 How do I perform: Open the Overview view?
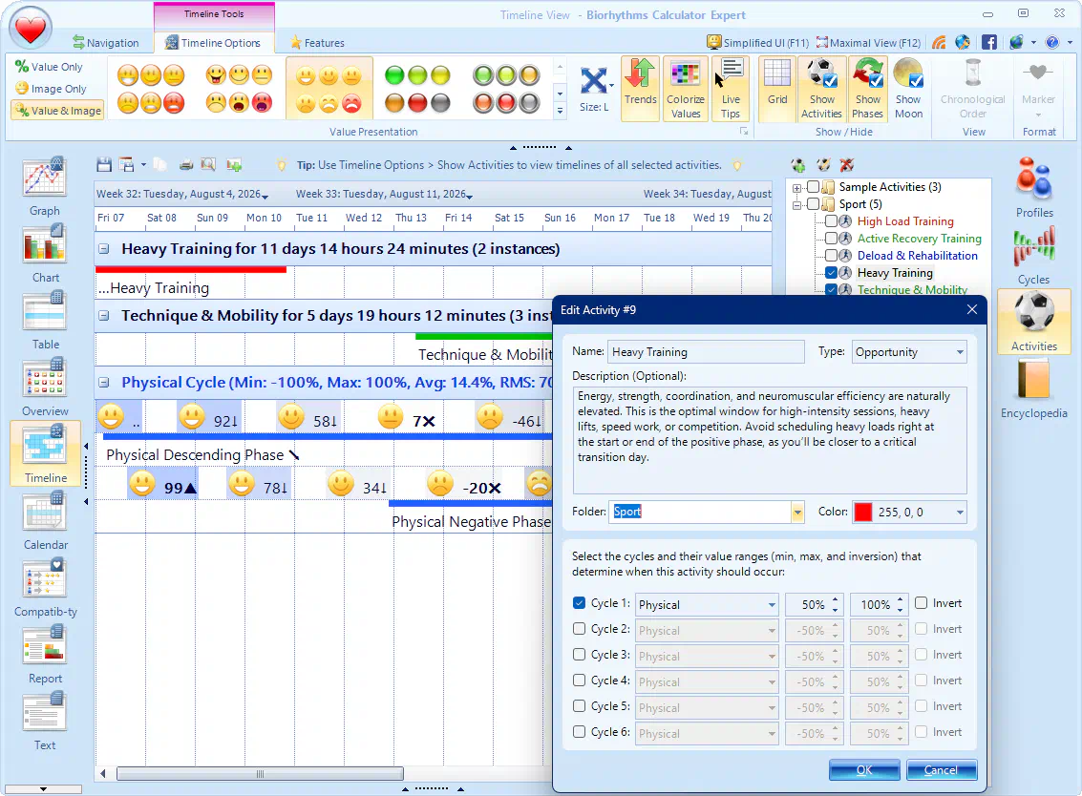[x=45, y=388]
